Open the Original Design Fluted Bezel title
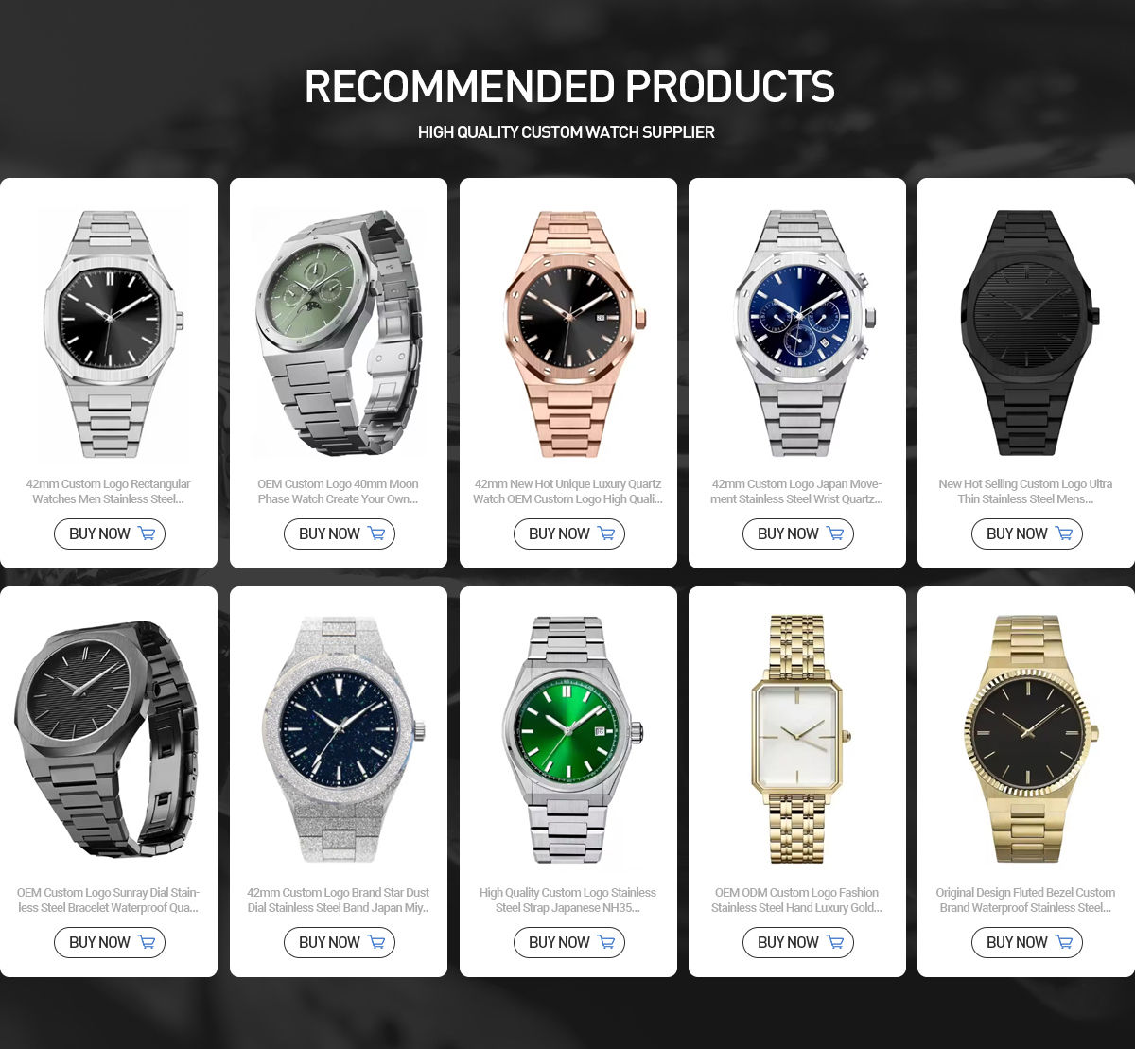The height and width of the screenshot is (1049, 1135). [1026, 900]
